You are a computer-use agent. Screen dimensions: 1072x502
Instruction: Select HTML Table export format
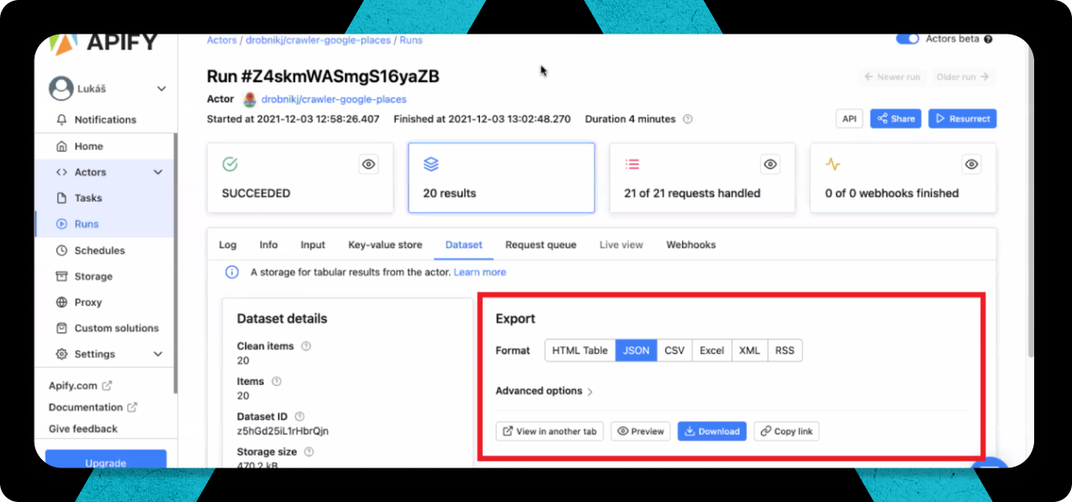click(x=580, y=351)
